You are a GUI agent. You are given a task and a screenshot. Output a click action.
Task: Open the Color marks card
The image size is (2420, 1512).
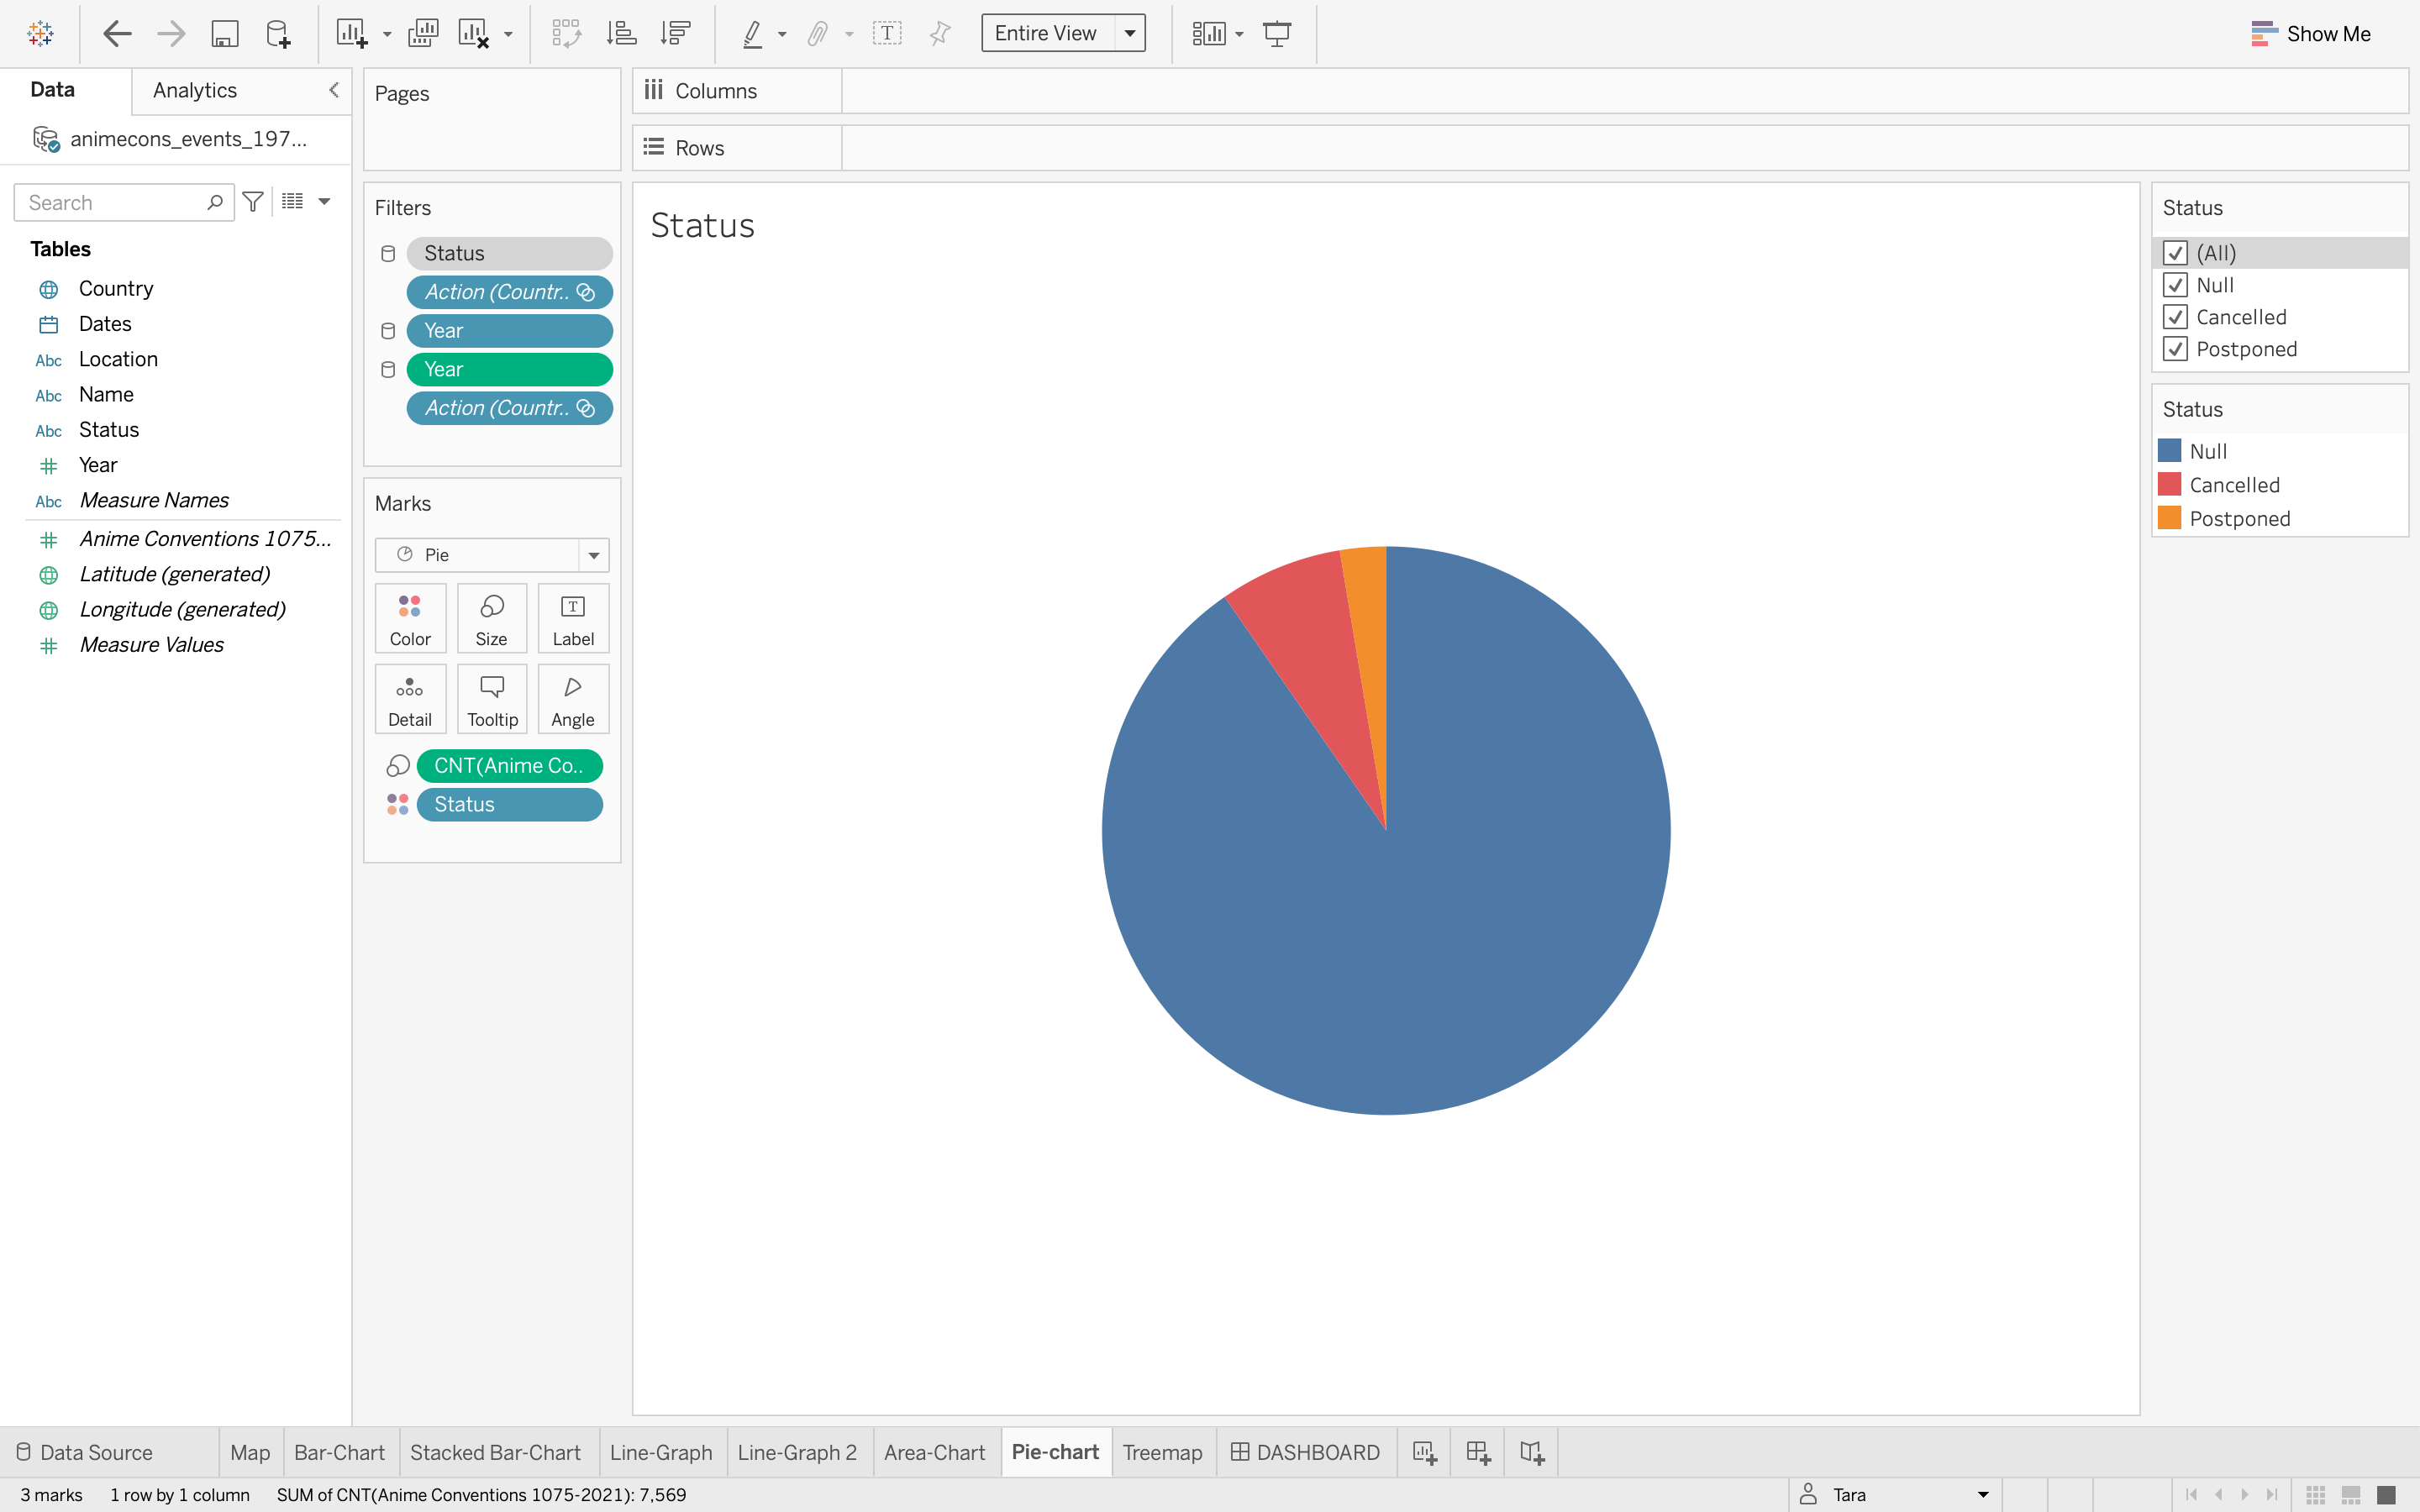[410, 618]
